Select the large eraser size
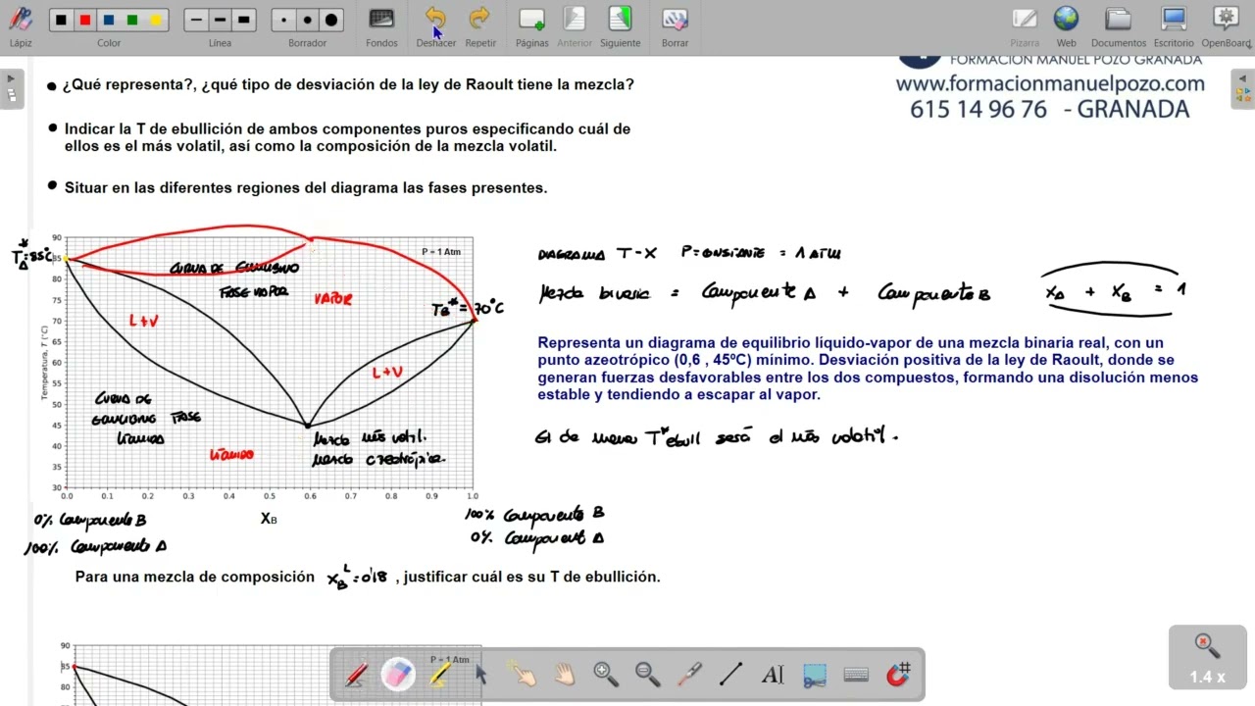The image size is (1255, 706). tap(331, 20)
